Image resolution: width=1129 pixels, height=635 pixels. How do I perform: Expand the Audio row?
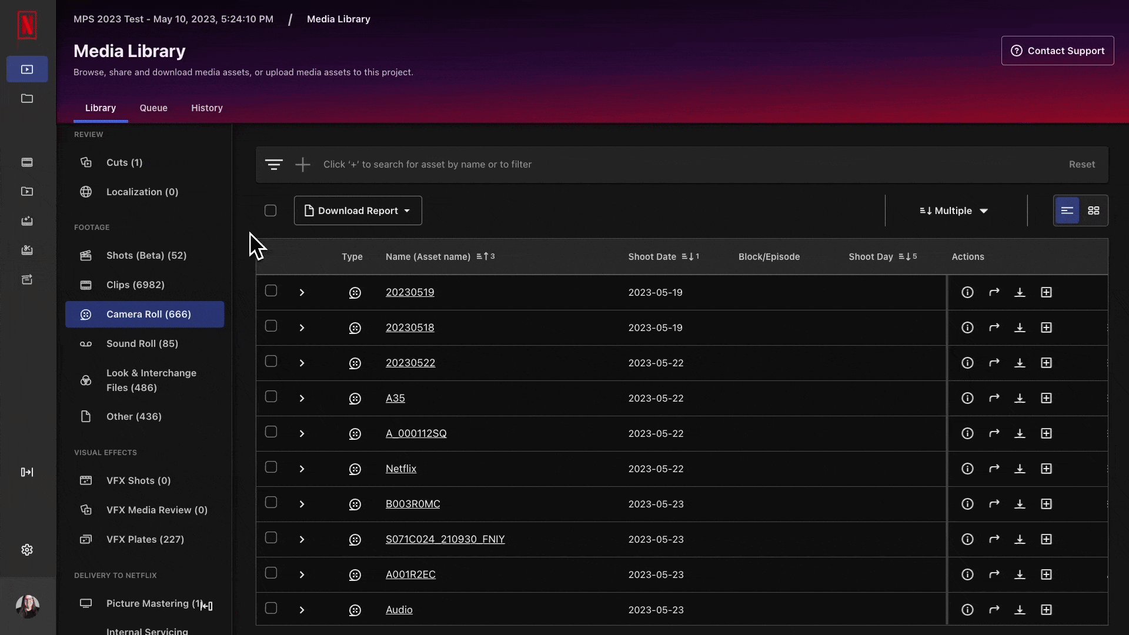302,610
